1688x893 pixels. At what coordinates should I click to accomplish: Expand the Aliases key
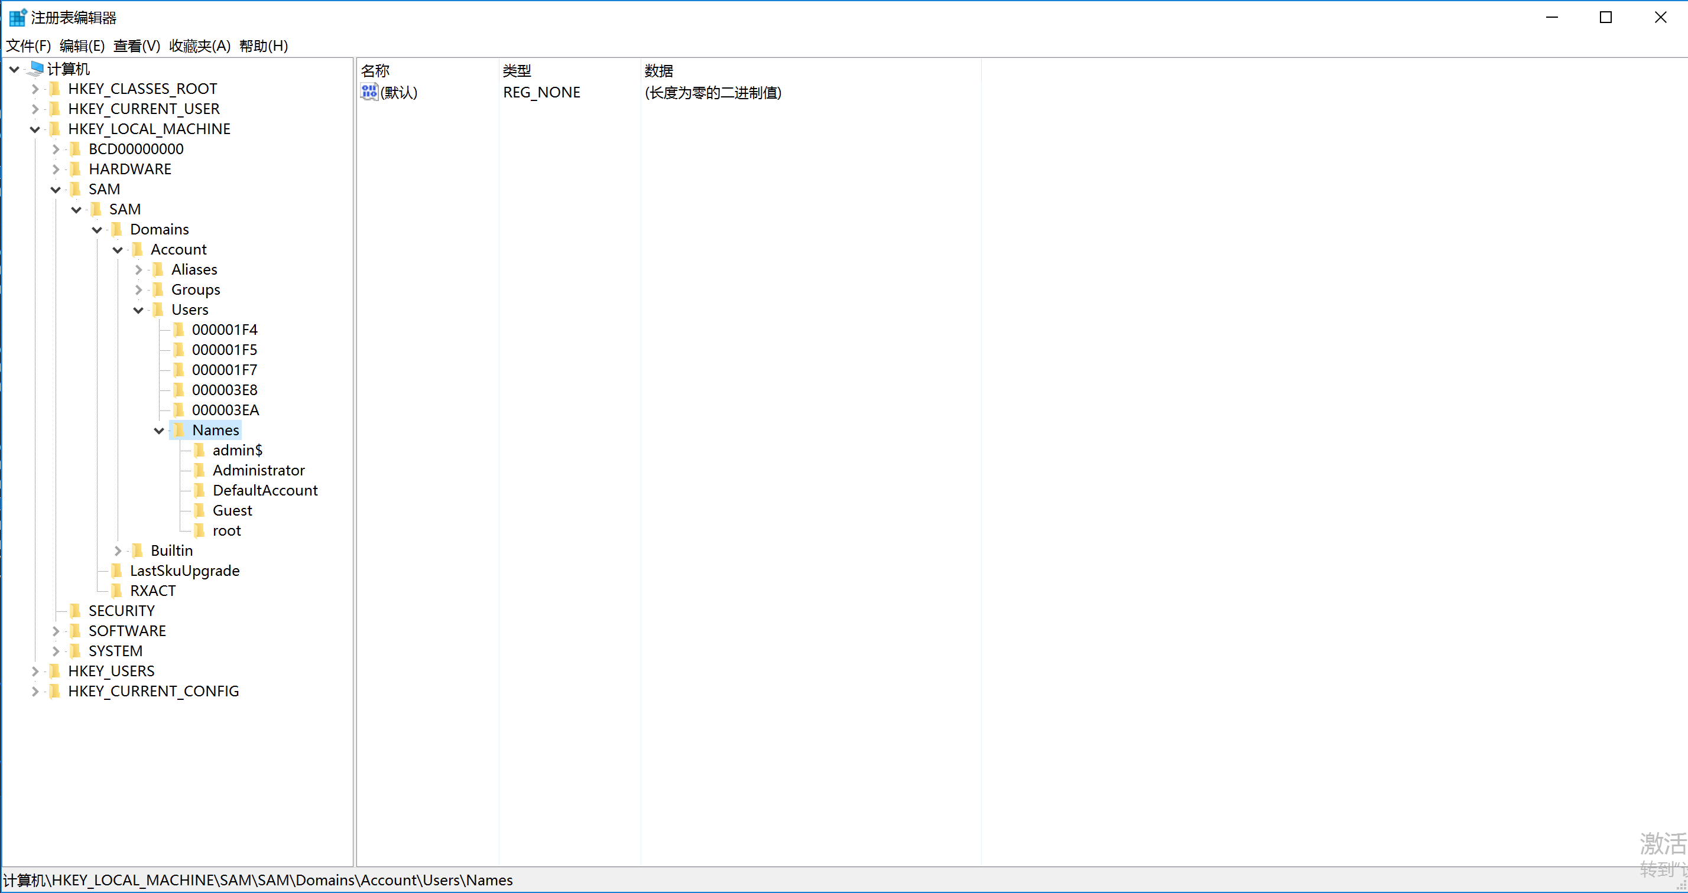[138, 270]
